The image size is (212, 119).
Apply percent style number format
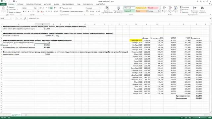91,12
